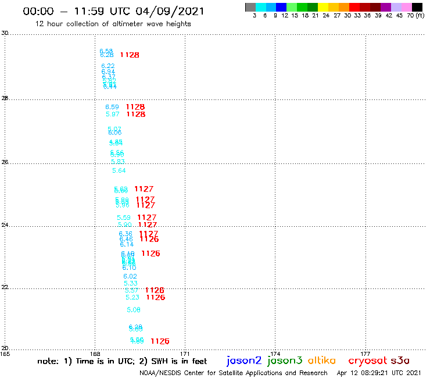Select the wave height value 5.59
This screenshot has height=378, width=430.
[124, 217]
